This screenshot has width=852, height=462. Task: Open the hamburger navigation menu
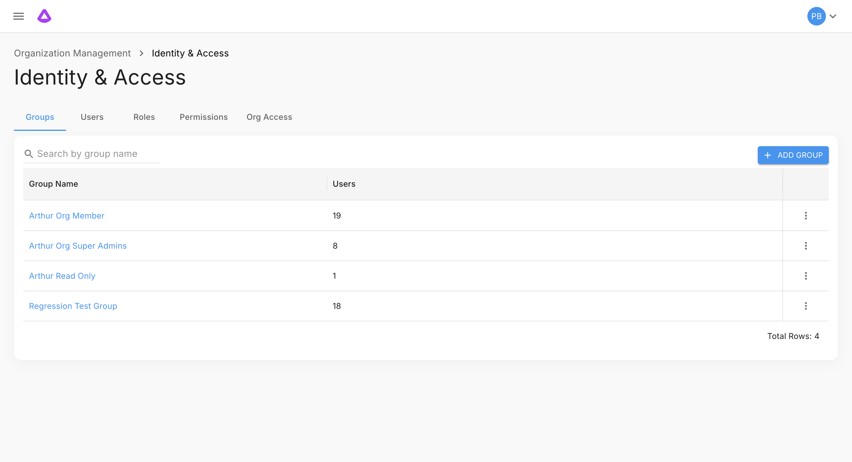[x=19, y=16]
